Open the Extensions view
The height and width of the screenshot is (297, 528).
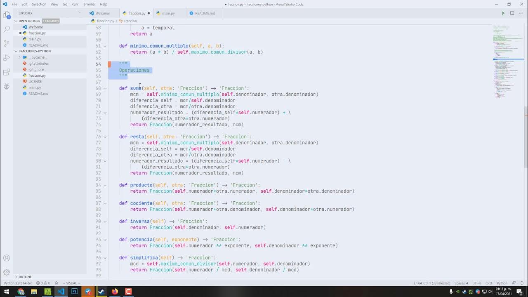point(7,72)
